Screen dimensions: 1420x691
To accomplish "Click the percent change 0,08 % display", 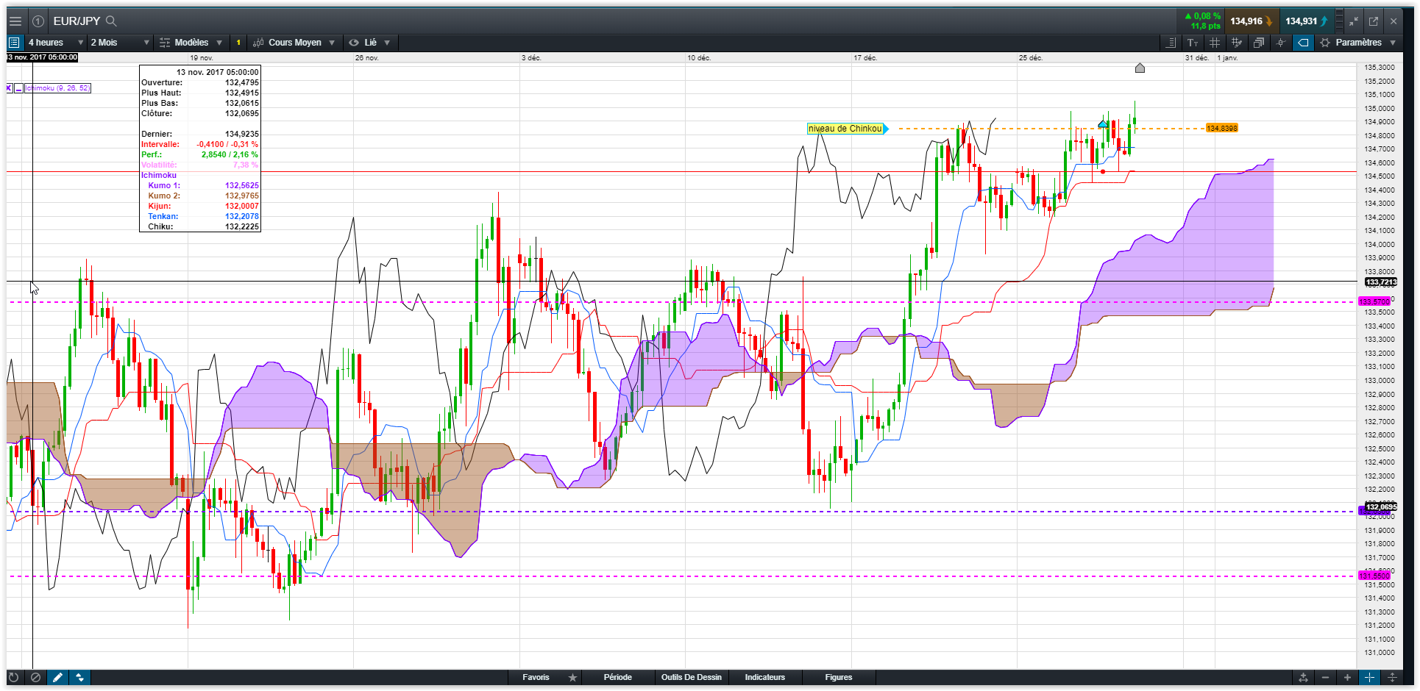I will point(1202,16).
